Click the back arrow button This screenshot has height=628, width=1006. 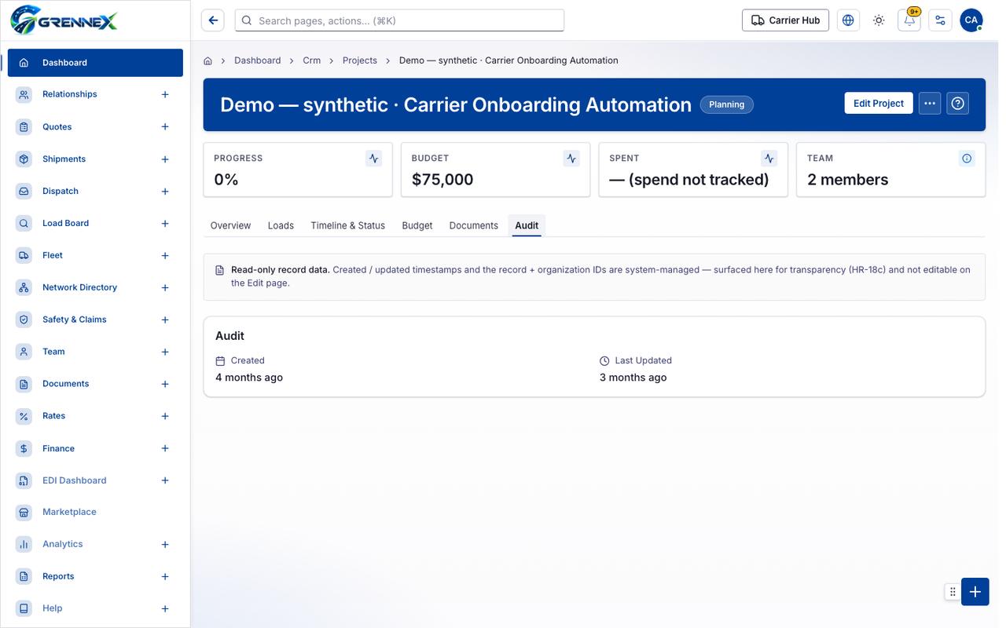tap(213, 20)
